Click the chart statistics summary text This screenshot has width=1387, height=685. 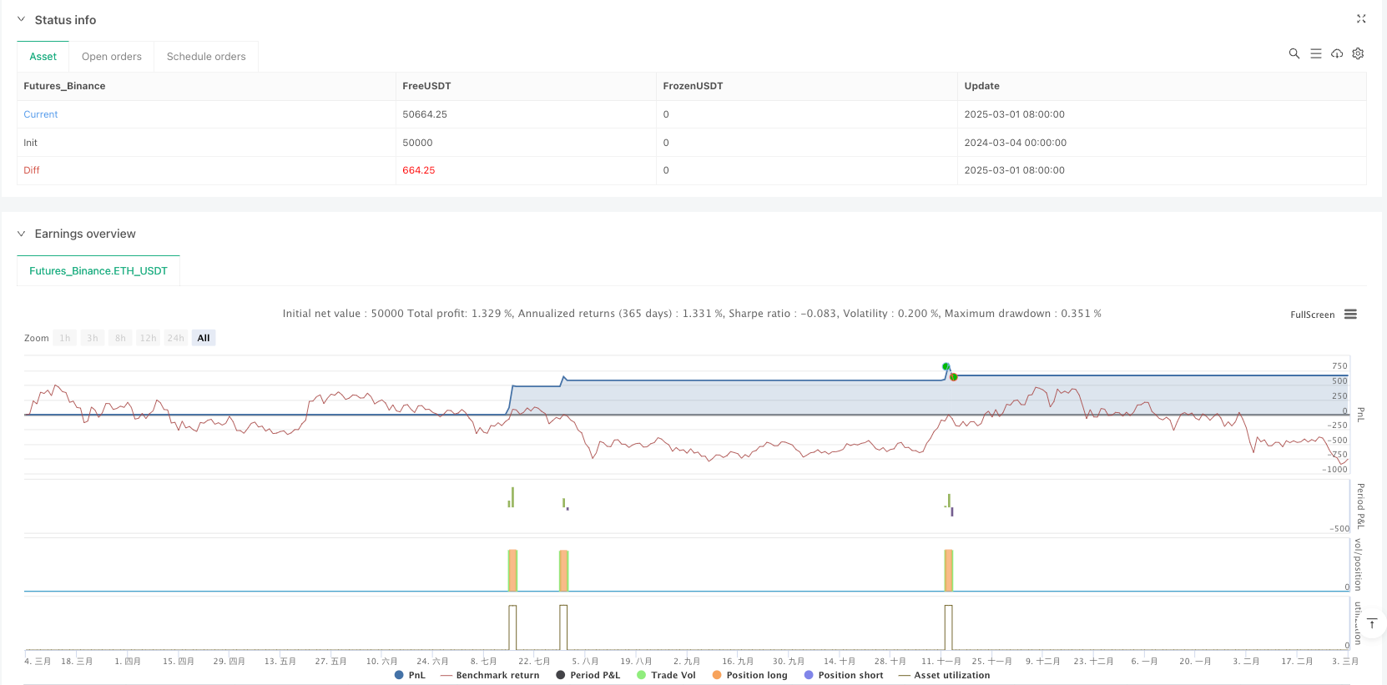click(692, 314)
